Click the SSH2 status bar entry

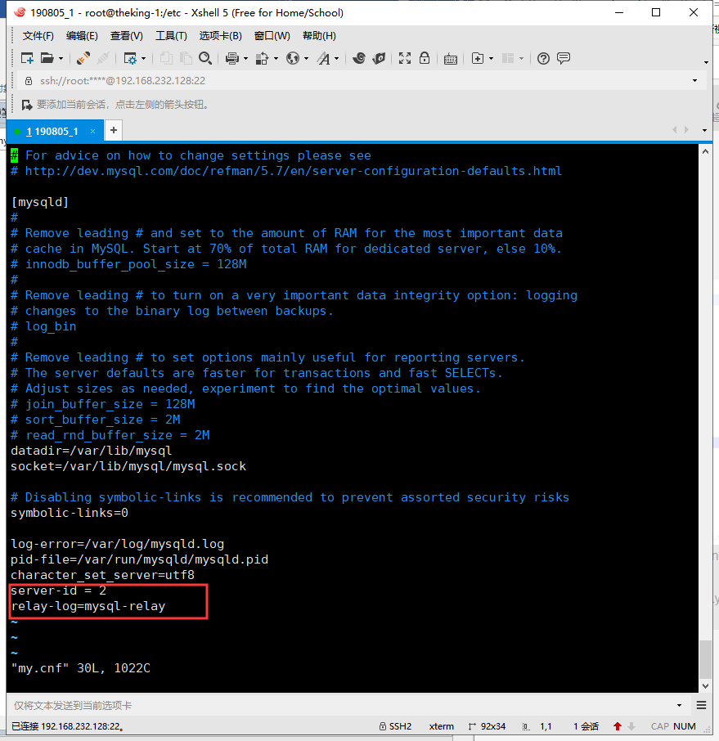coord(395,726)
